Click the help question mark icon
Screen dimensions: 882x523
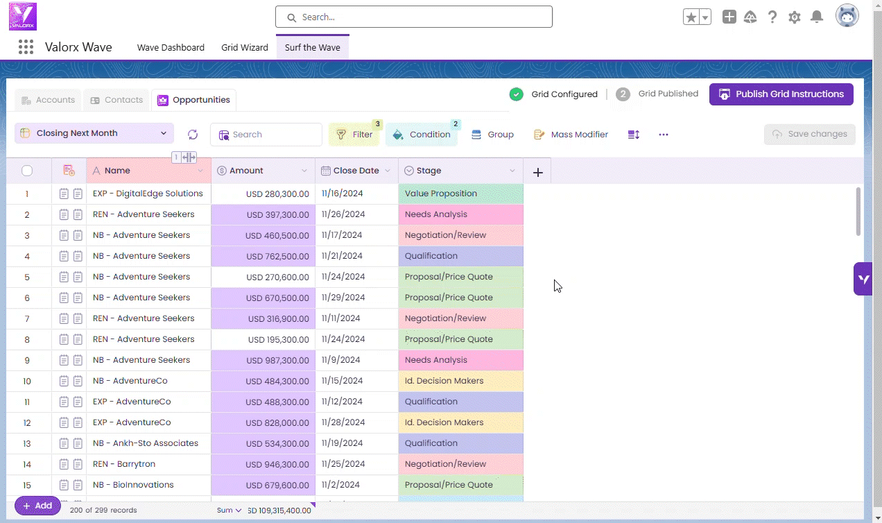[772, 17]
